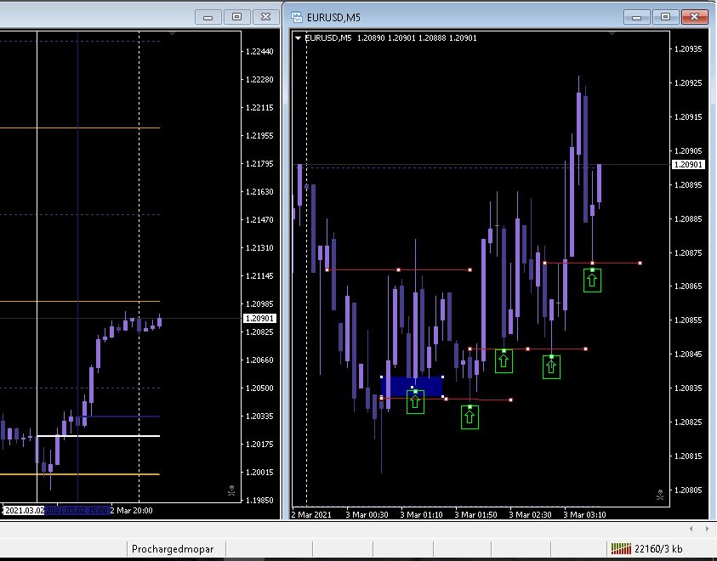The image size is (717, 561).
Task: Minimize the left chart window
Action: 208,17
